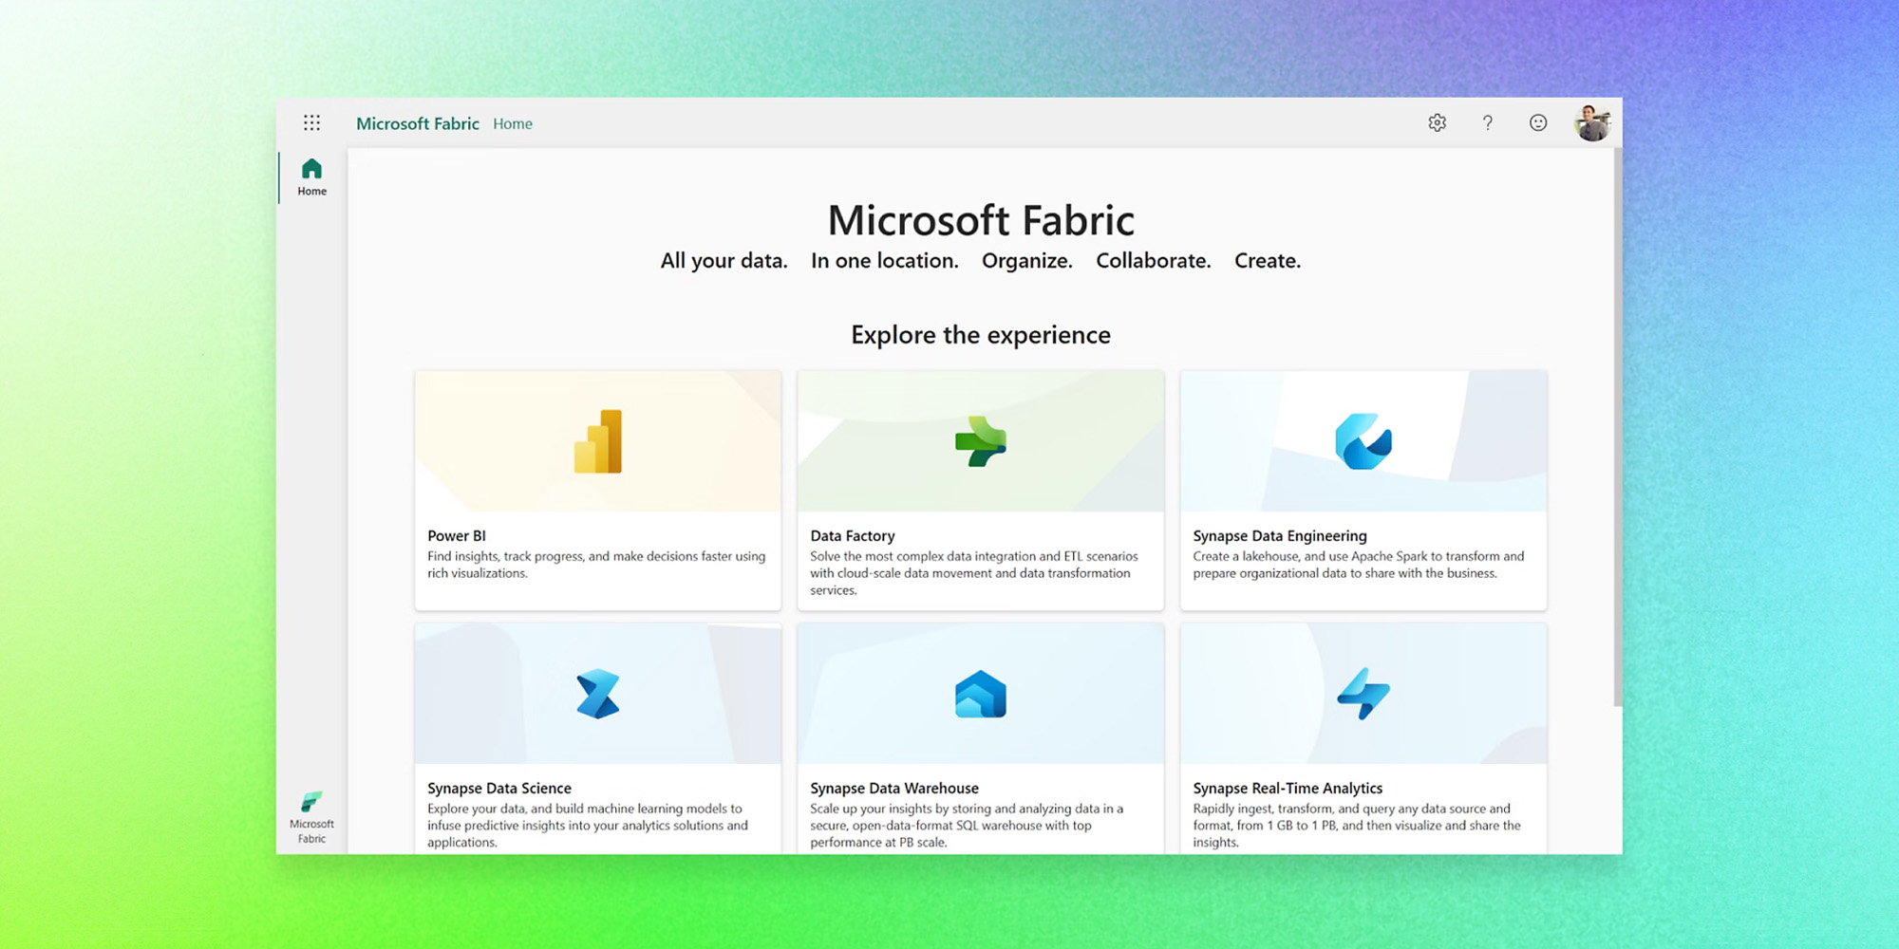Click the 'Explore the experience' heading
The height and width of the screenshot is (949, 1899).
tap(981, 335)
